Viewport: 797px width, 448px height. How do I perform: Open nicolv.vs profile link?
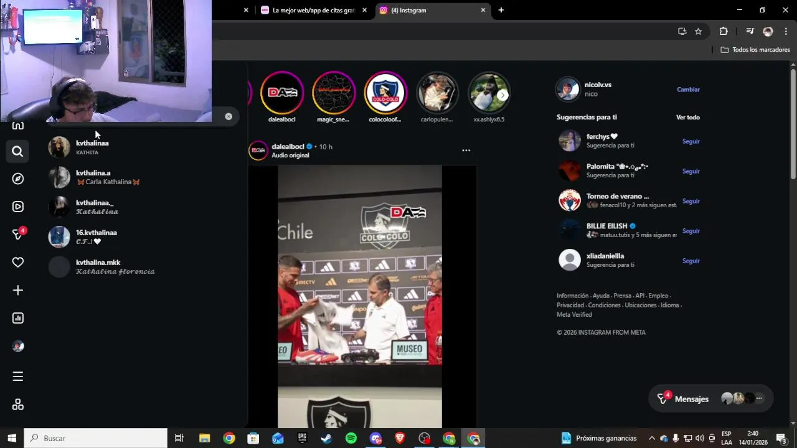click(x=598, y=85)
